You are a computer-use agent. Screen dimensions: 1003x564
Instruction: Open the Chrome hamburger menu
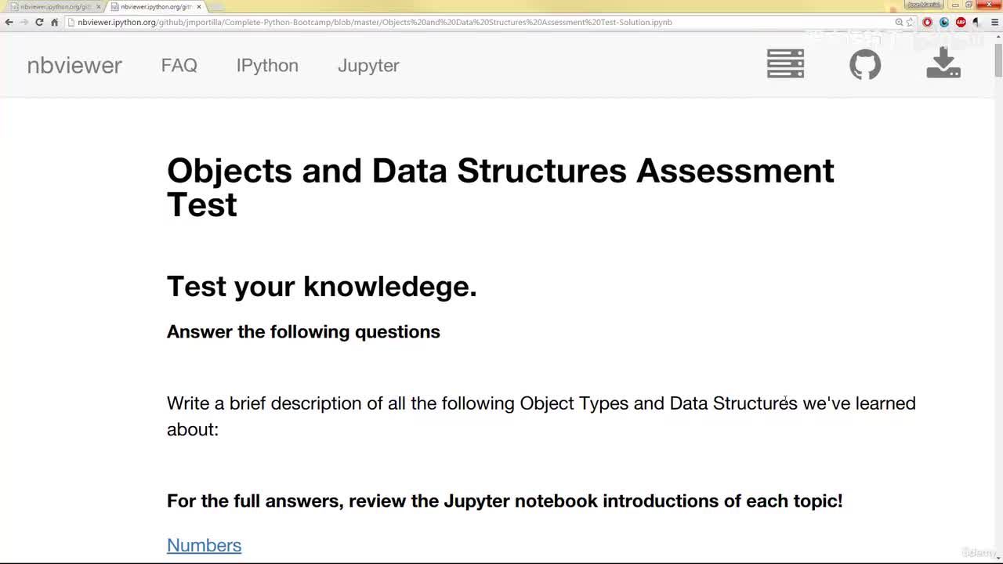point(995,22)
